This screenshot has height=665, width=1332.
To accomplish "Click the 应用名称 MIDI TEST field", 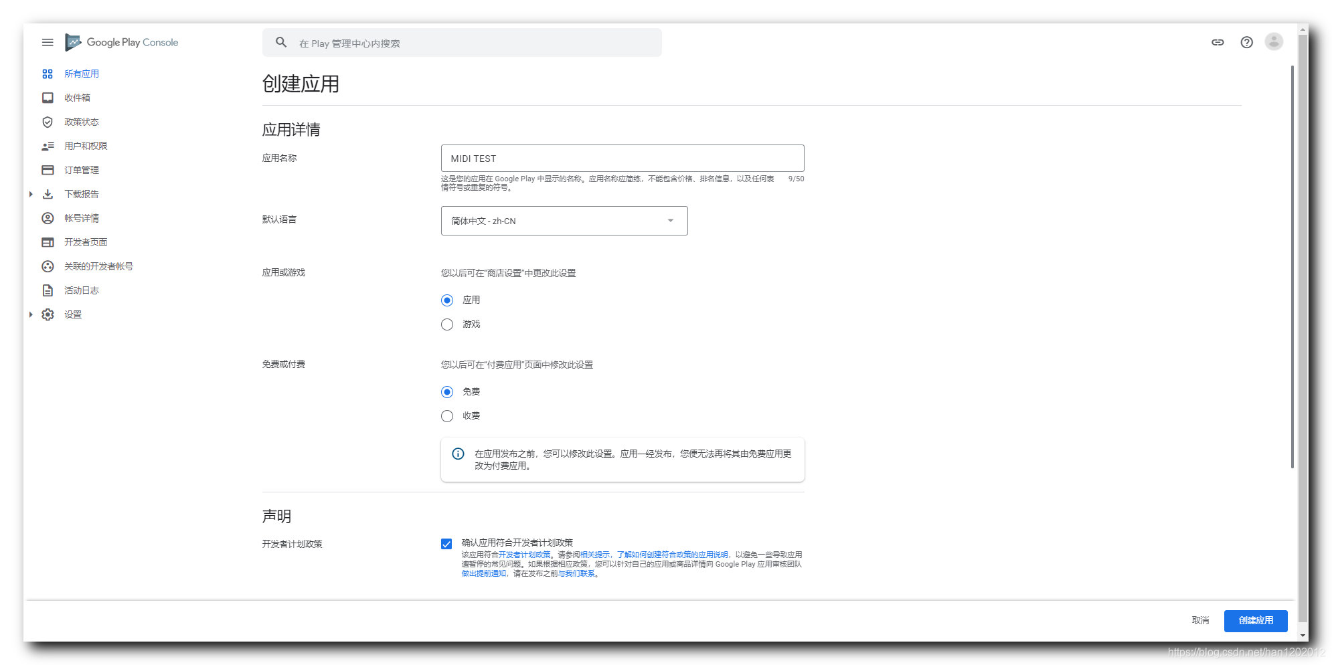I will tap(622, 159).
